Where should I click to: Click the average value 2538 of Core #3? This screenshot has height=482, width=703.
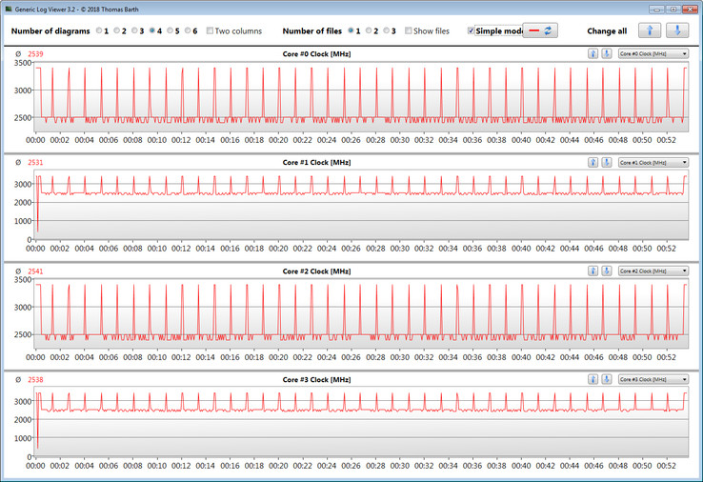(35, 379)
